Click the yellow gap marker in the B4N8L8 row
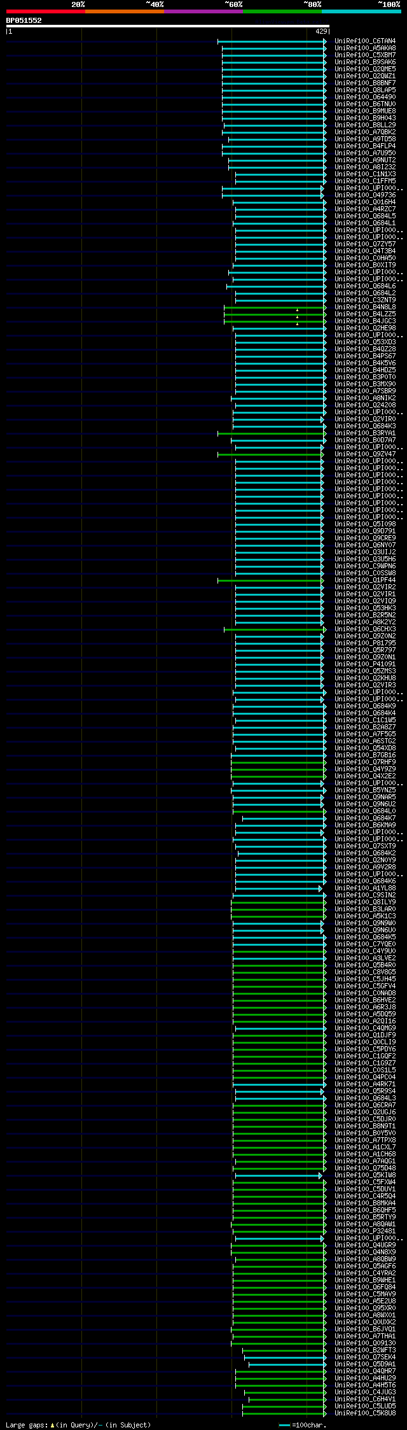Image resolution: width=407 pixels, height=1430 pixels. pyautogui.click(x=297, y=310)
